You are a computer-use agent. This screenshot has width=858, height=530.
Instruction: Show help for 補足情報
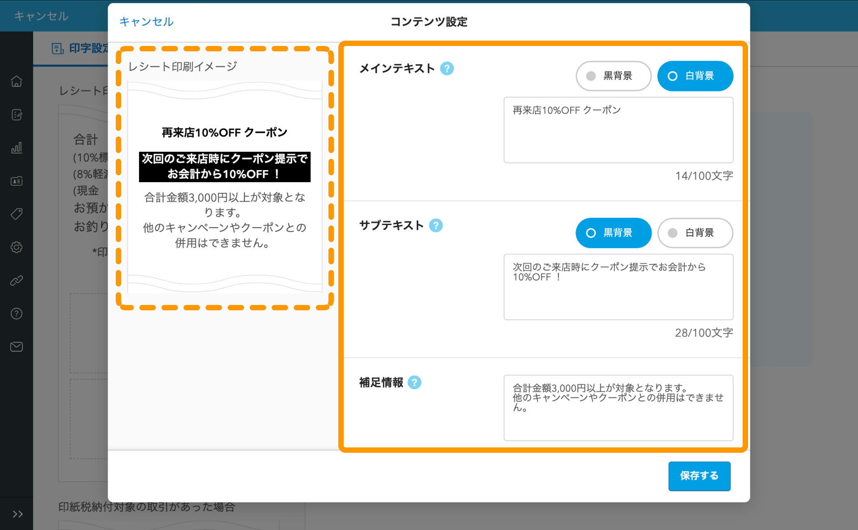(414, 382)
